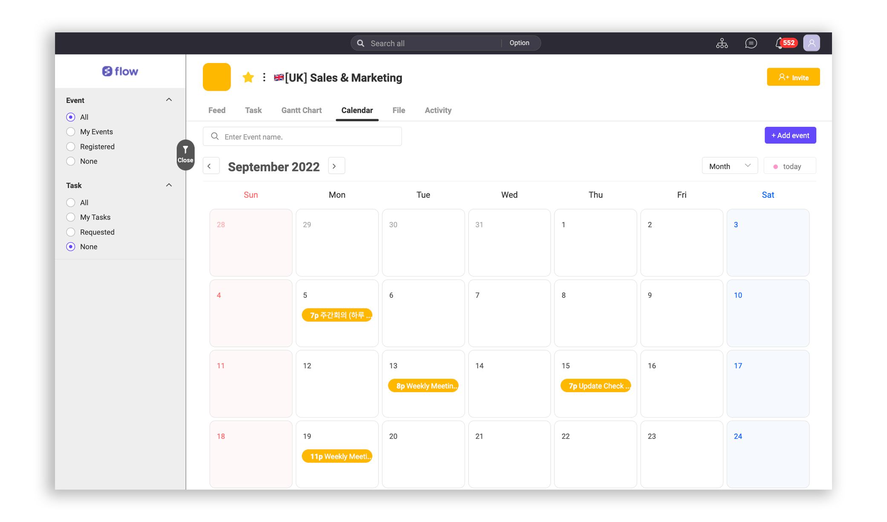Click the star/favorite icon for this project

tap(248, 78)
